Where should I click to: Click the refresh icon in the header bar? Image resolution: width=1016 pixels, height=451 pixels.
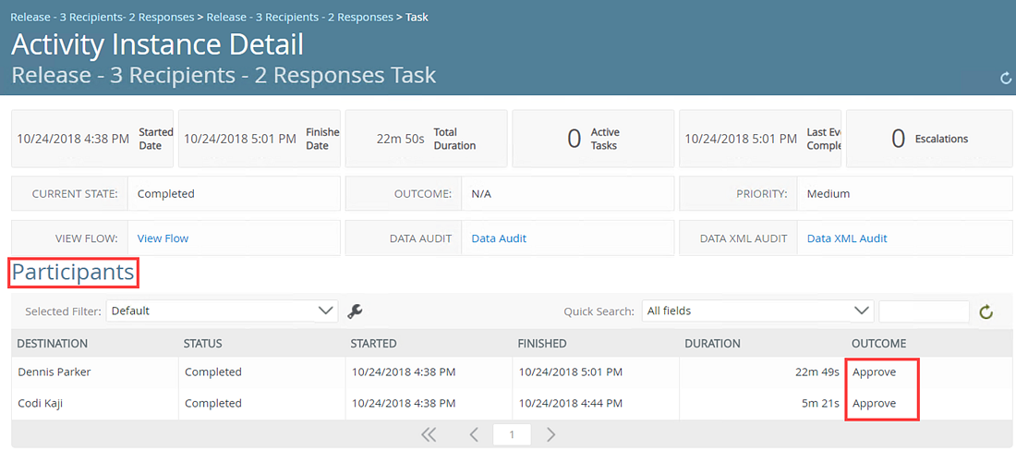[x=1006, y=79]
